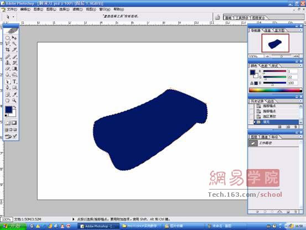Viewport: 306px width, 230px height.
Task: Switch to the 动作 (Actions) tab
Action: pos(271,101)
